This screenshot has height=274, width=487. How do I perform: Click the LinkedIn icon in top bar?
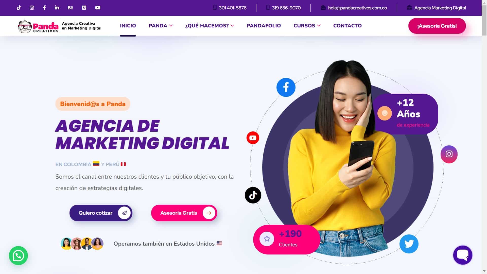(x=57, y=8)
